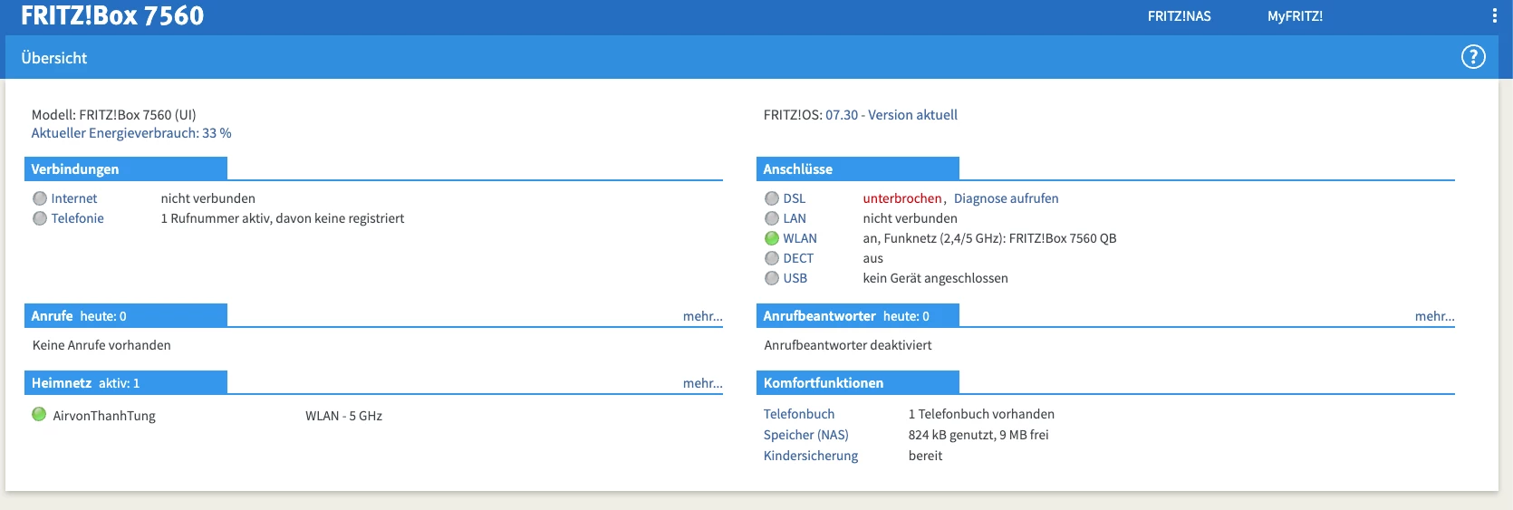The height and width of the screenshot is (510, 1513).
Task: Click the text WLAN - 5 GHz
Action: coord(343,416)
